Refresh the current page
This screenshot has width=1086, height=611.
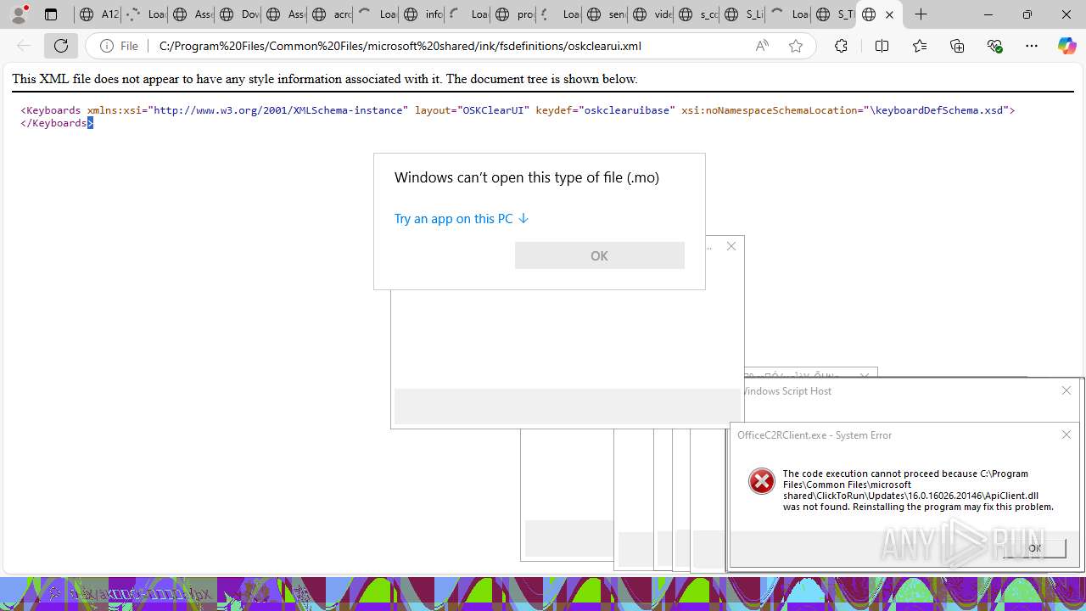click(x=61, y=46)
